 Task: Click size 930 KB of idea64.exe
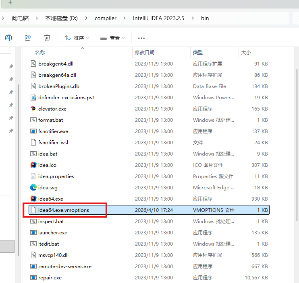(260, 199)
